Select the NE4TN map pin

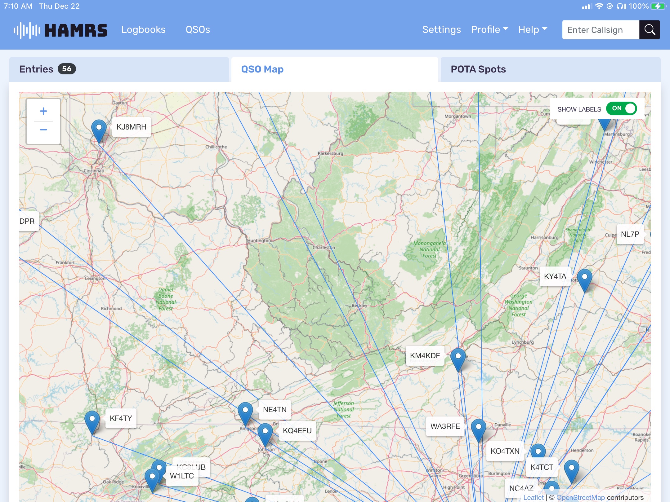click(245, 414)
